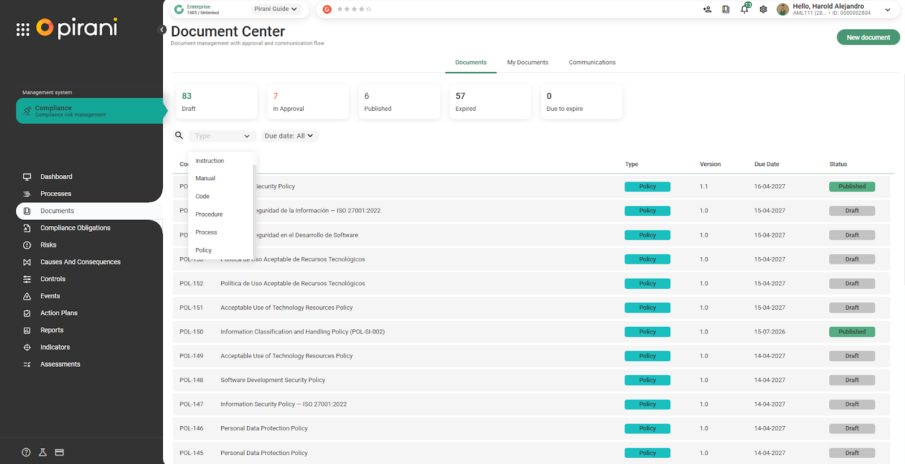Collapse the sidebar with arrow icon
The image size is (905, 464).
point(162,29)
